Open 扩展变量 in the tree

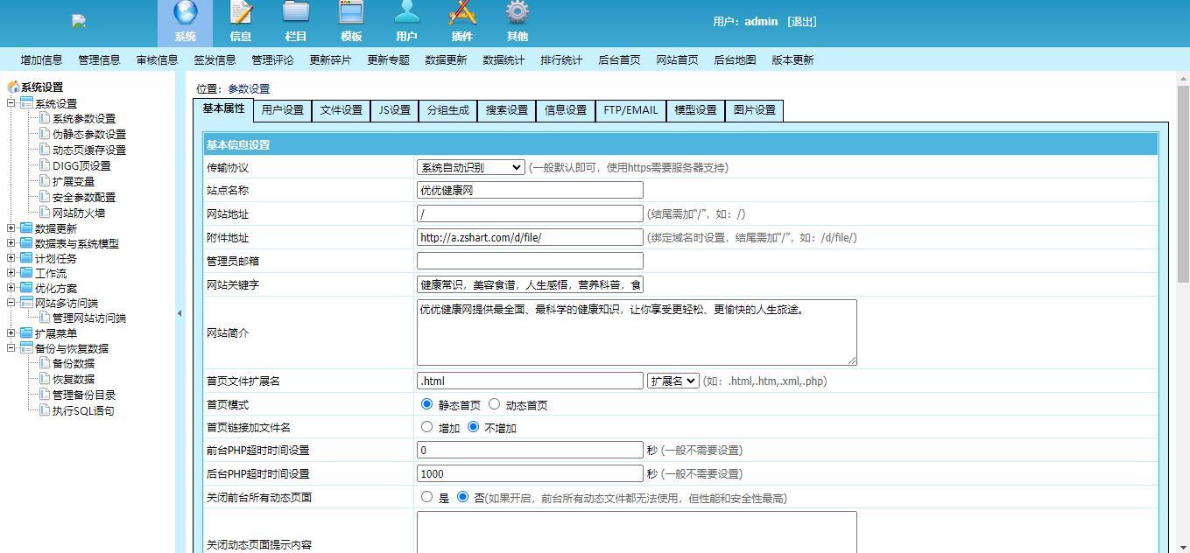(x=74, y=182)
